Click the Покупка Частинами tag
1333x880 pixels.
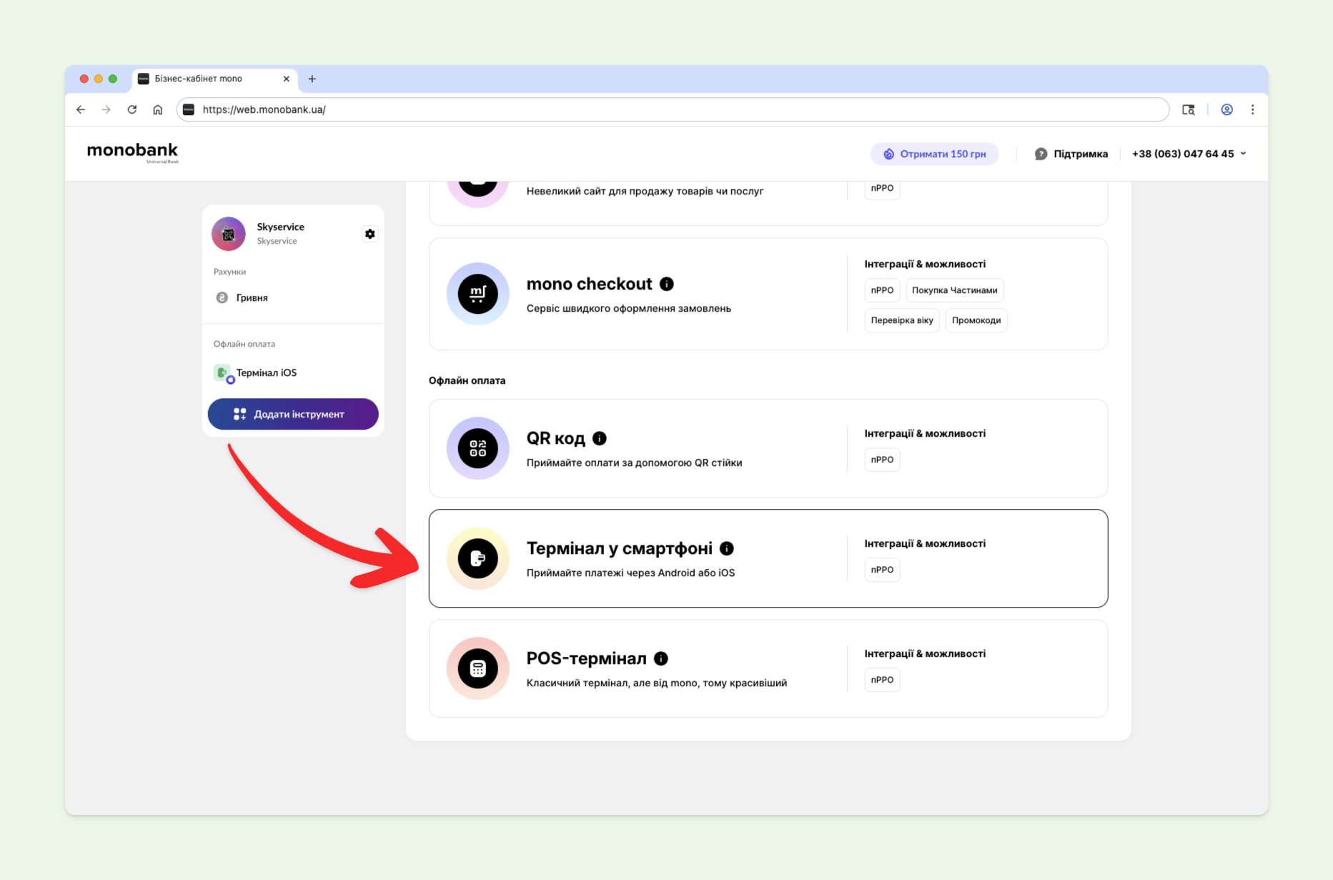(954, 290)
